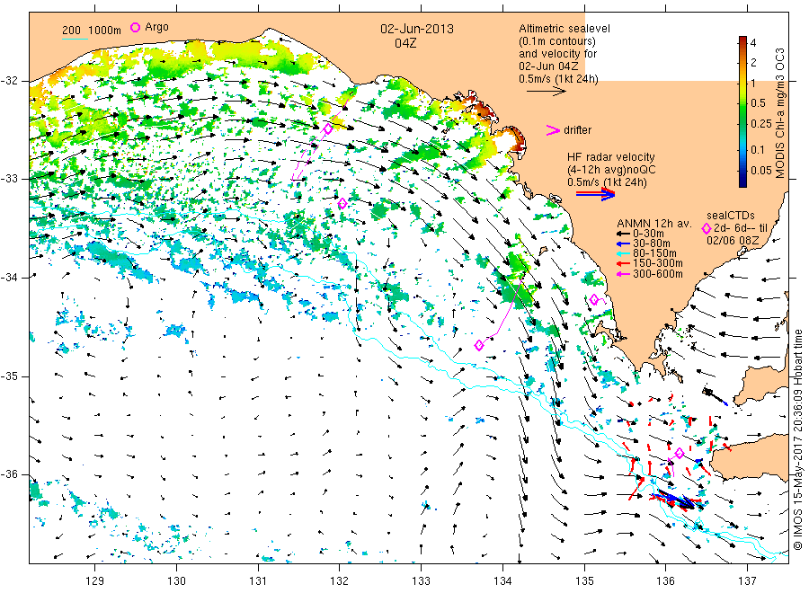Viewport: 809px width, 593px height.
Task: Click the '129' longitude axis label
Action: (x=95, y=581)
